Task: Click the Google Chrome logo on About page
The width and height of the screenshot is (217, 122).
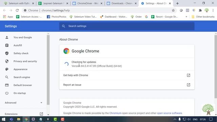Action: 66,51
